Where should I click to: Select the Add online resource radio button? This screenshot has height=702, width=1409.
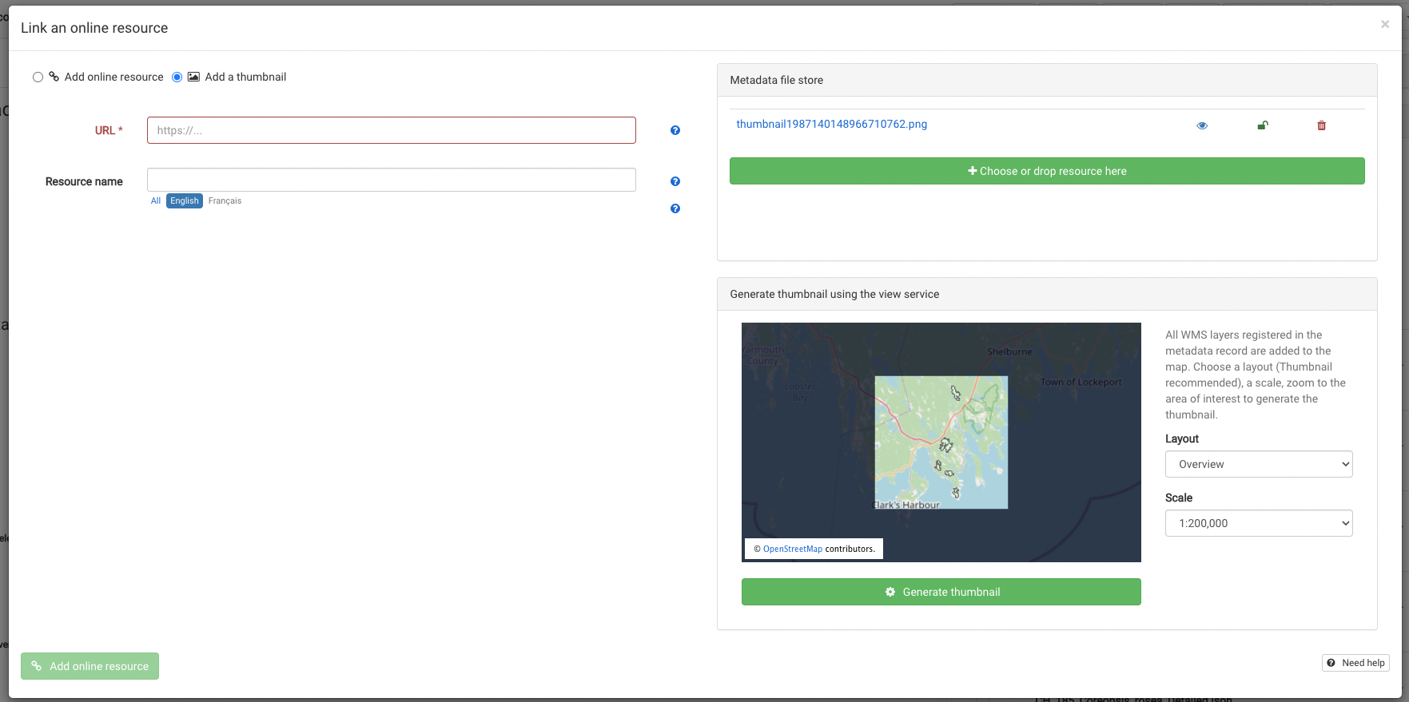point(38,77)
